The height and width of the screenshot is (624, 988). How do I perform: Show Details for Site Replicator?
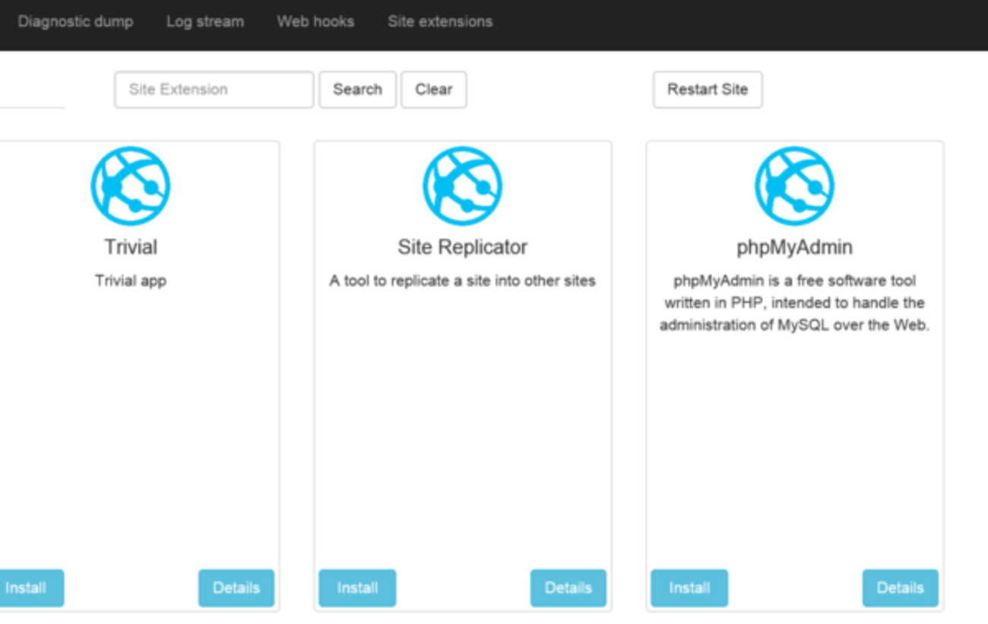(x=568, y=588)
